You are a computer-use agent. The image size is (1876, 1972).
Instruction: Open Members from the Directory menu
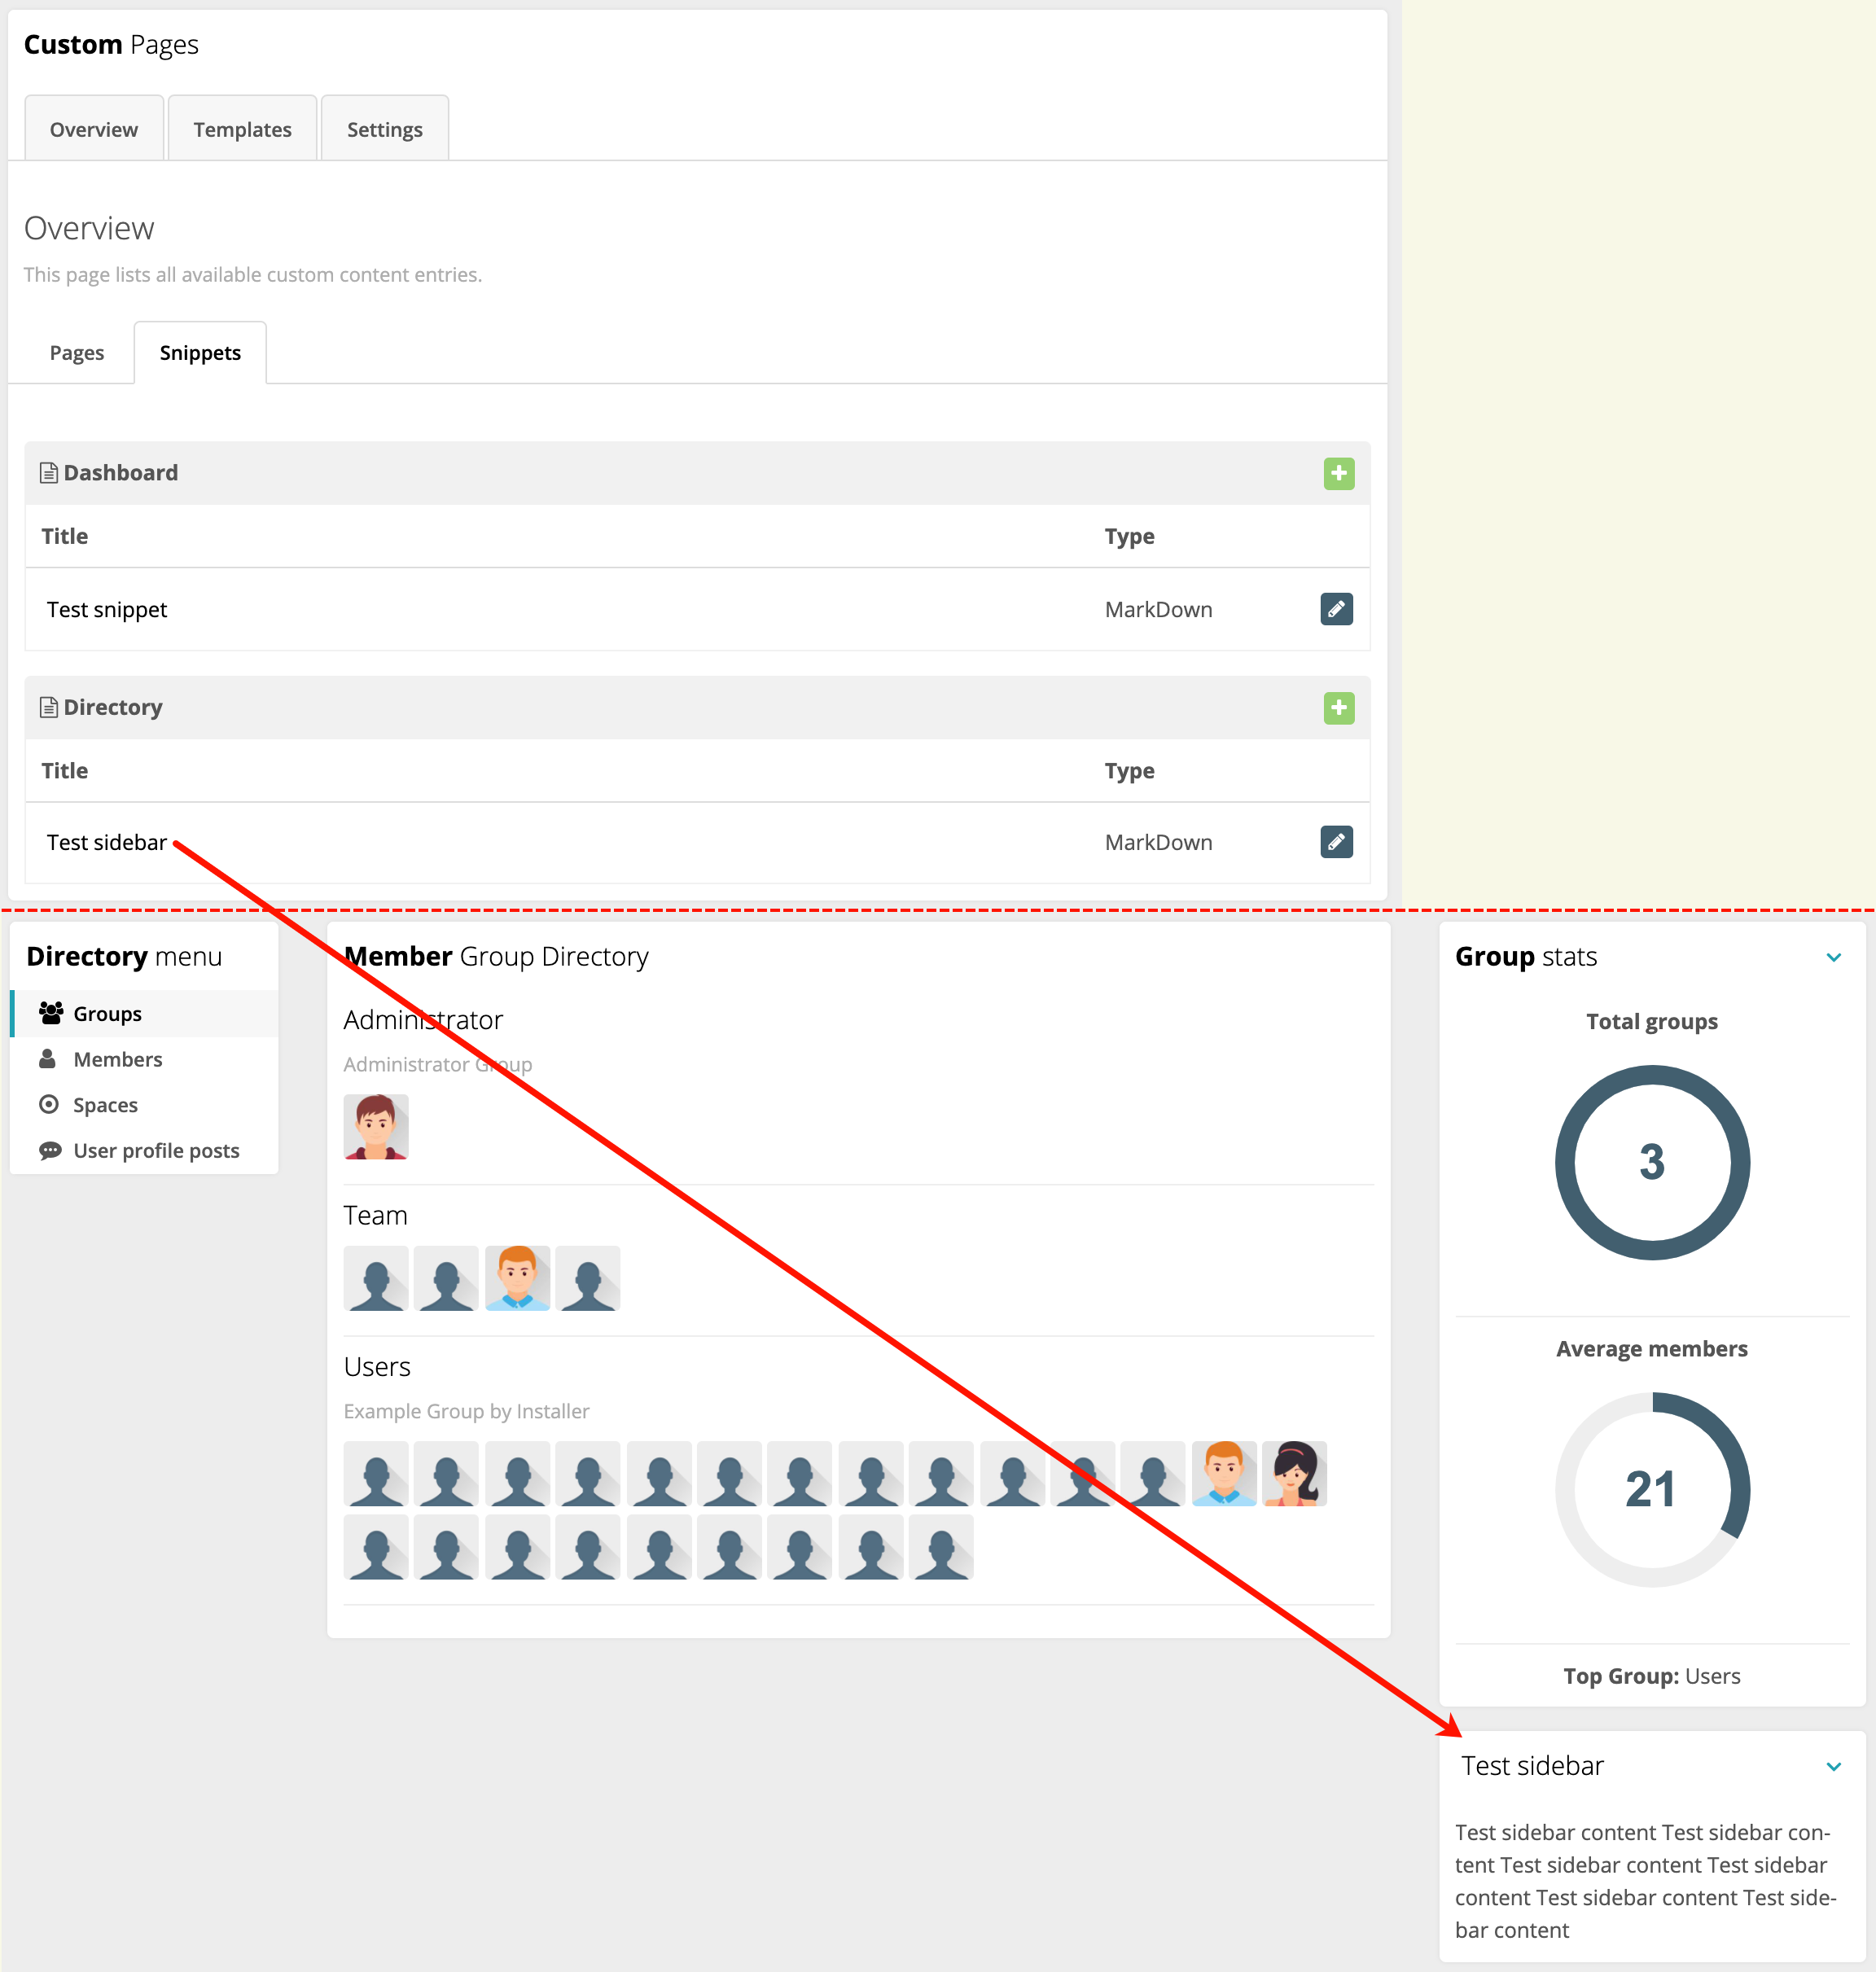pyautogui.click(x=117, y=1059)
